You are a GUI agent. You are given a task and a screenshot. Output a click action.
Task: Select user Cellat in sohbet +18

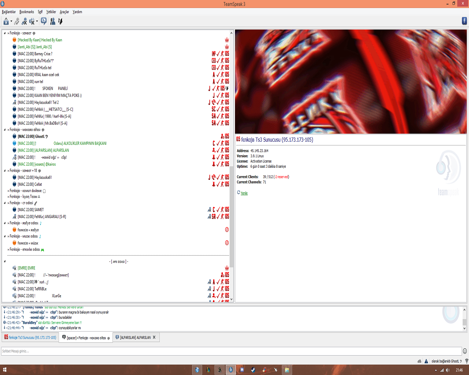(30, 185)
